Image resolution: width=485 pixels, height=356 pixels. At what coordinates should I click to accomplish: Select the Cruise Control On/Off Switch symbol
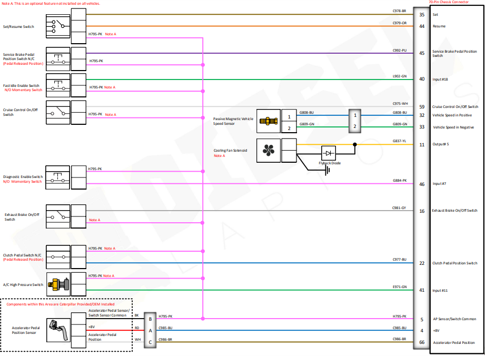click(58, 111)
